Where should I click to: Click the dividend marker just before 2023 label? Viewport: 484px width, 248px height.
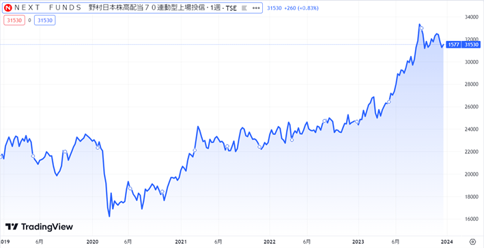[x=357, y=121]
